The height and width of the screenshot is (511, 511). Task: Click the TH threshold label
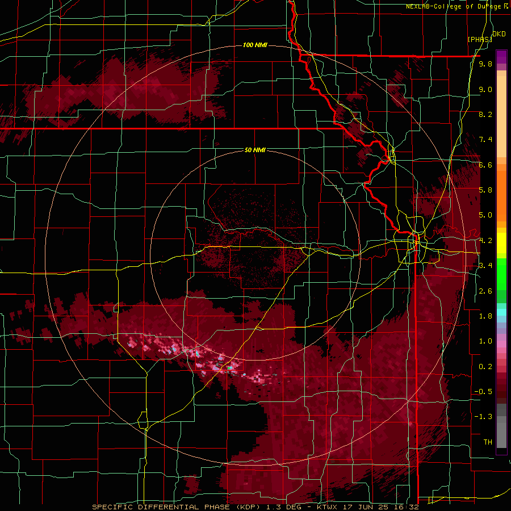(x=488, y=442)
